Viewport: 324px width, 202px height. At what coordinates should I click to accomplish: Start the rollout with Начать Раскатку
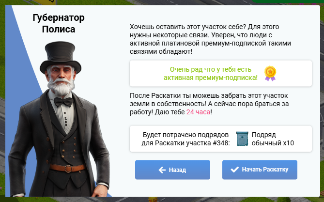click(x=260, y=170)
